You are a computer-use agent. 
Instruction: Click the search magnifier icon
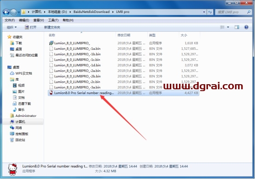pos(249,12)
